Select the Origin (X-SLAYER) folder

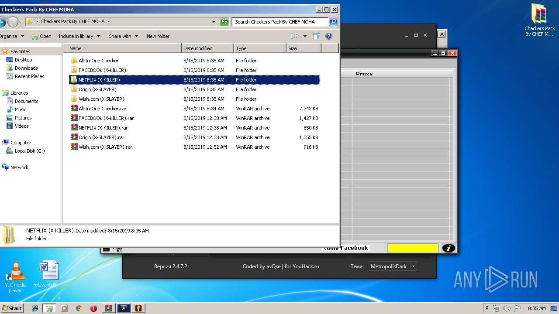(97, 89)
